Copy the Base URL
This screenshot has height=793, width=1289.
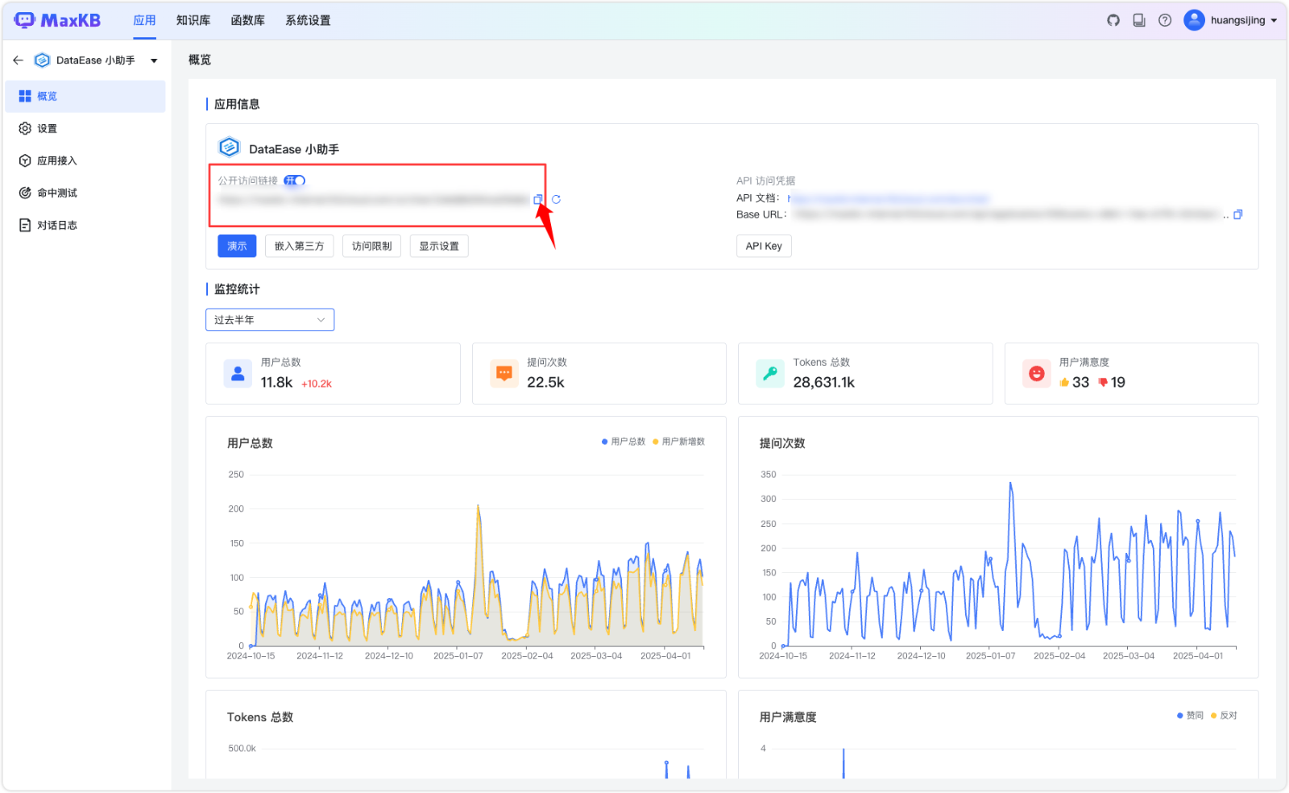pos(1238,214)
